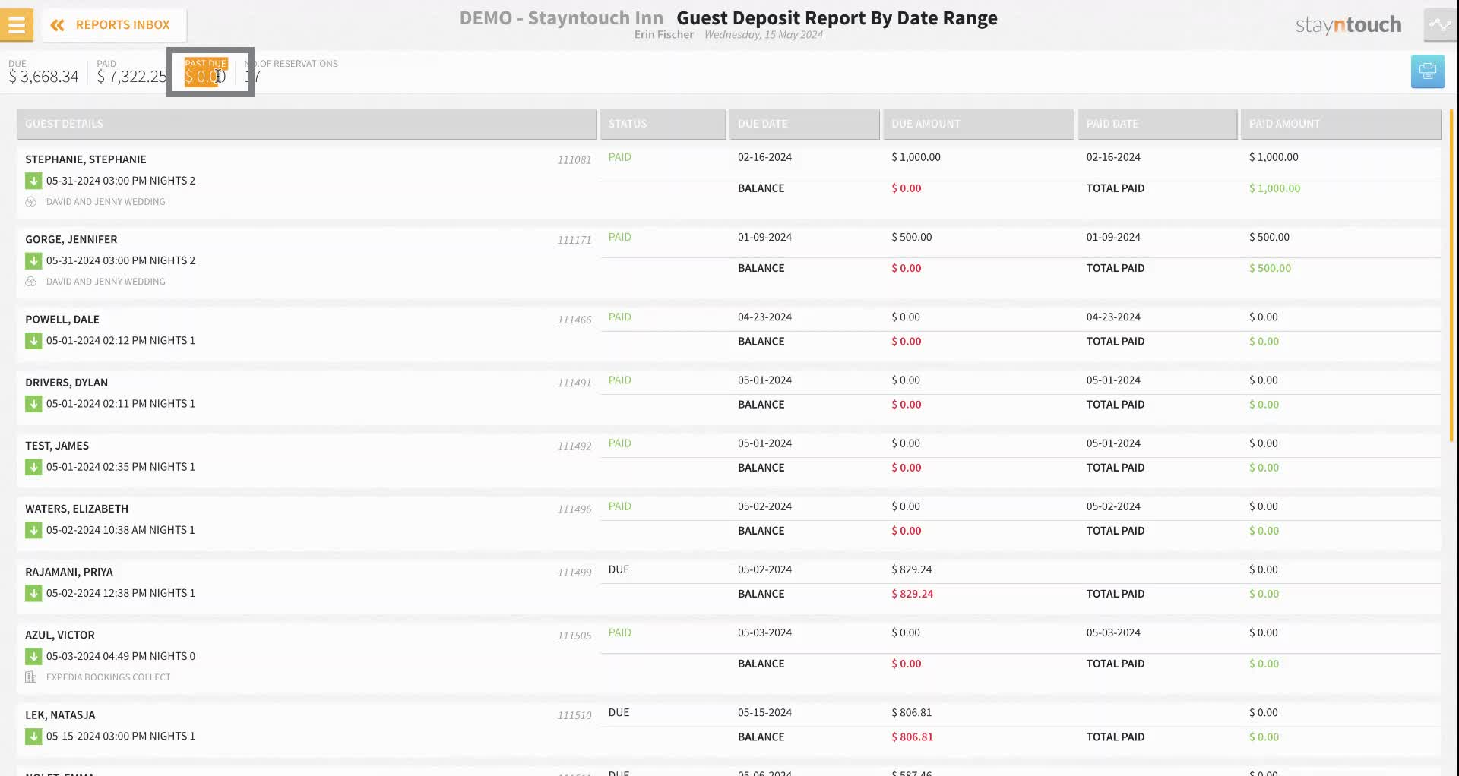
Task: Click arrival arrow icon for Powell, Dale
Action: tap(33, 341)
